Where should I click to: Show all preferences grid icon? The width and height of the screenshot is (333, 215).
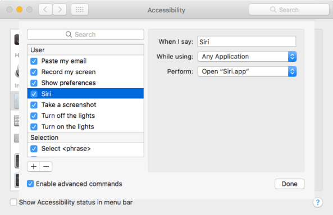(x=80, y=10)
